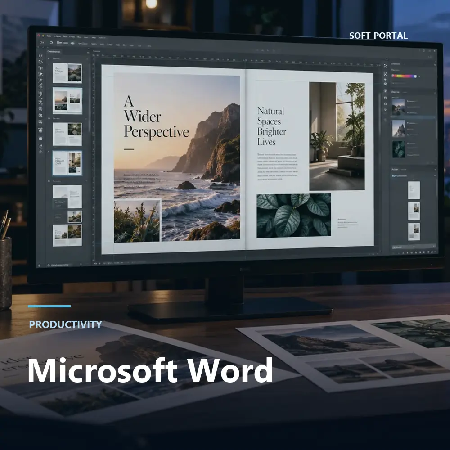Click the circular icon in the top options bar
450x450 pixels.
(x=51, y=42)
